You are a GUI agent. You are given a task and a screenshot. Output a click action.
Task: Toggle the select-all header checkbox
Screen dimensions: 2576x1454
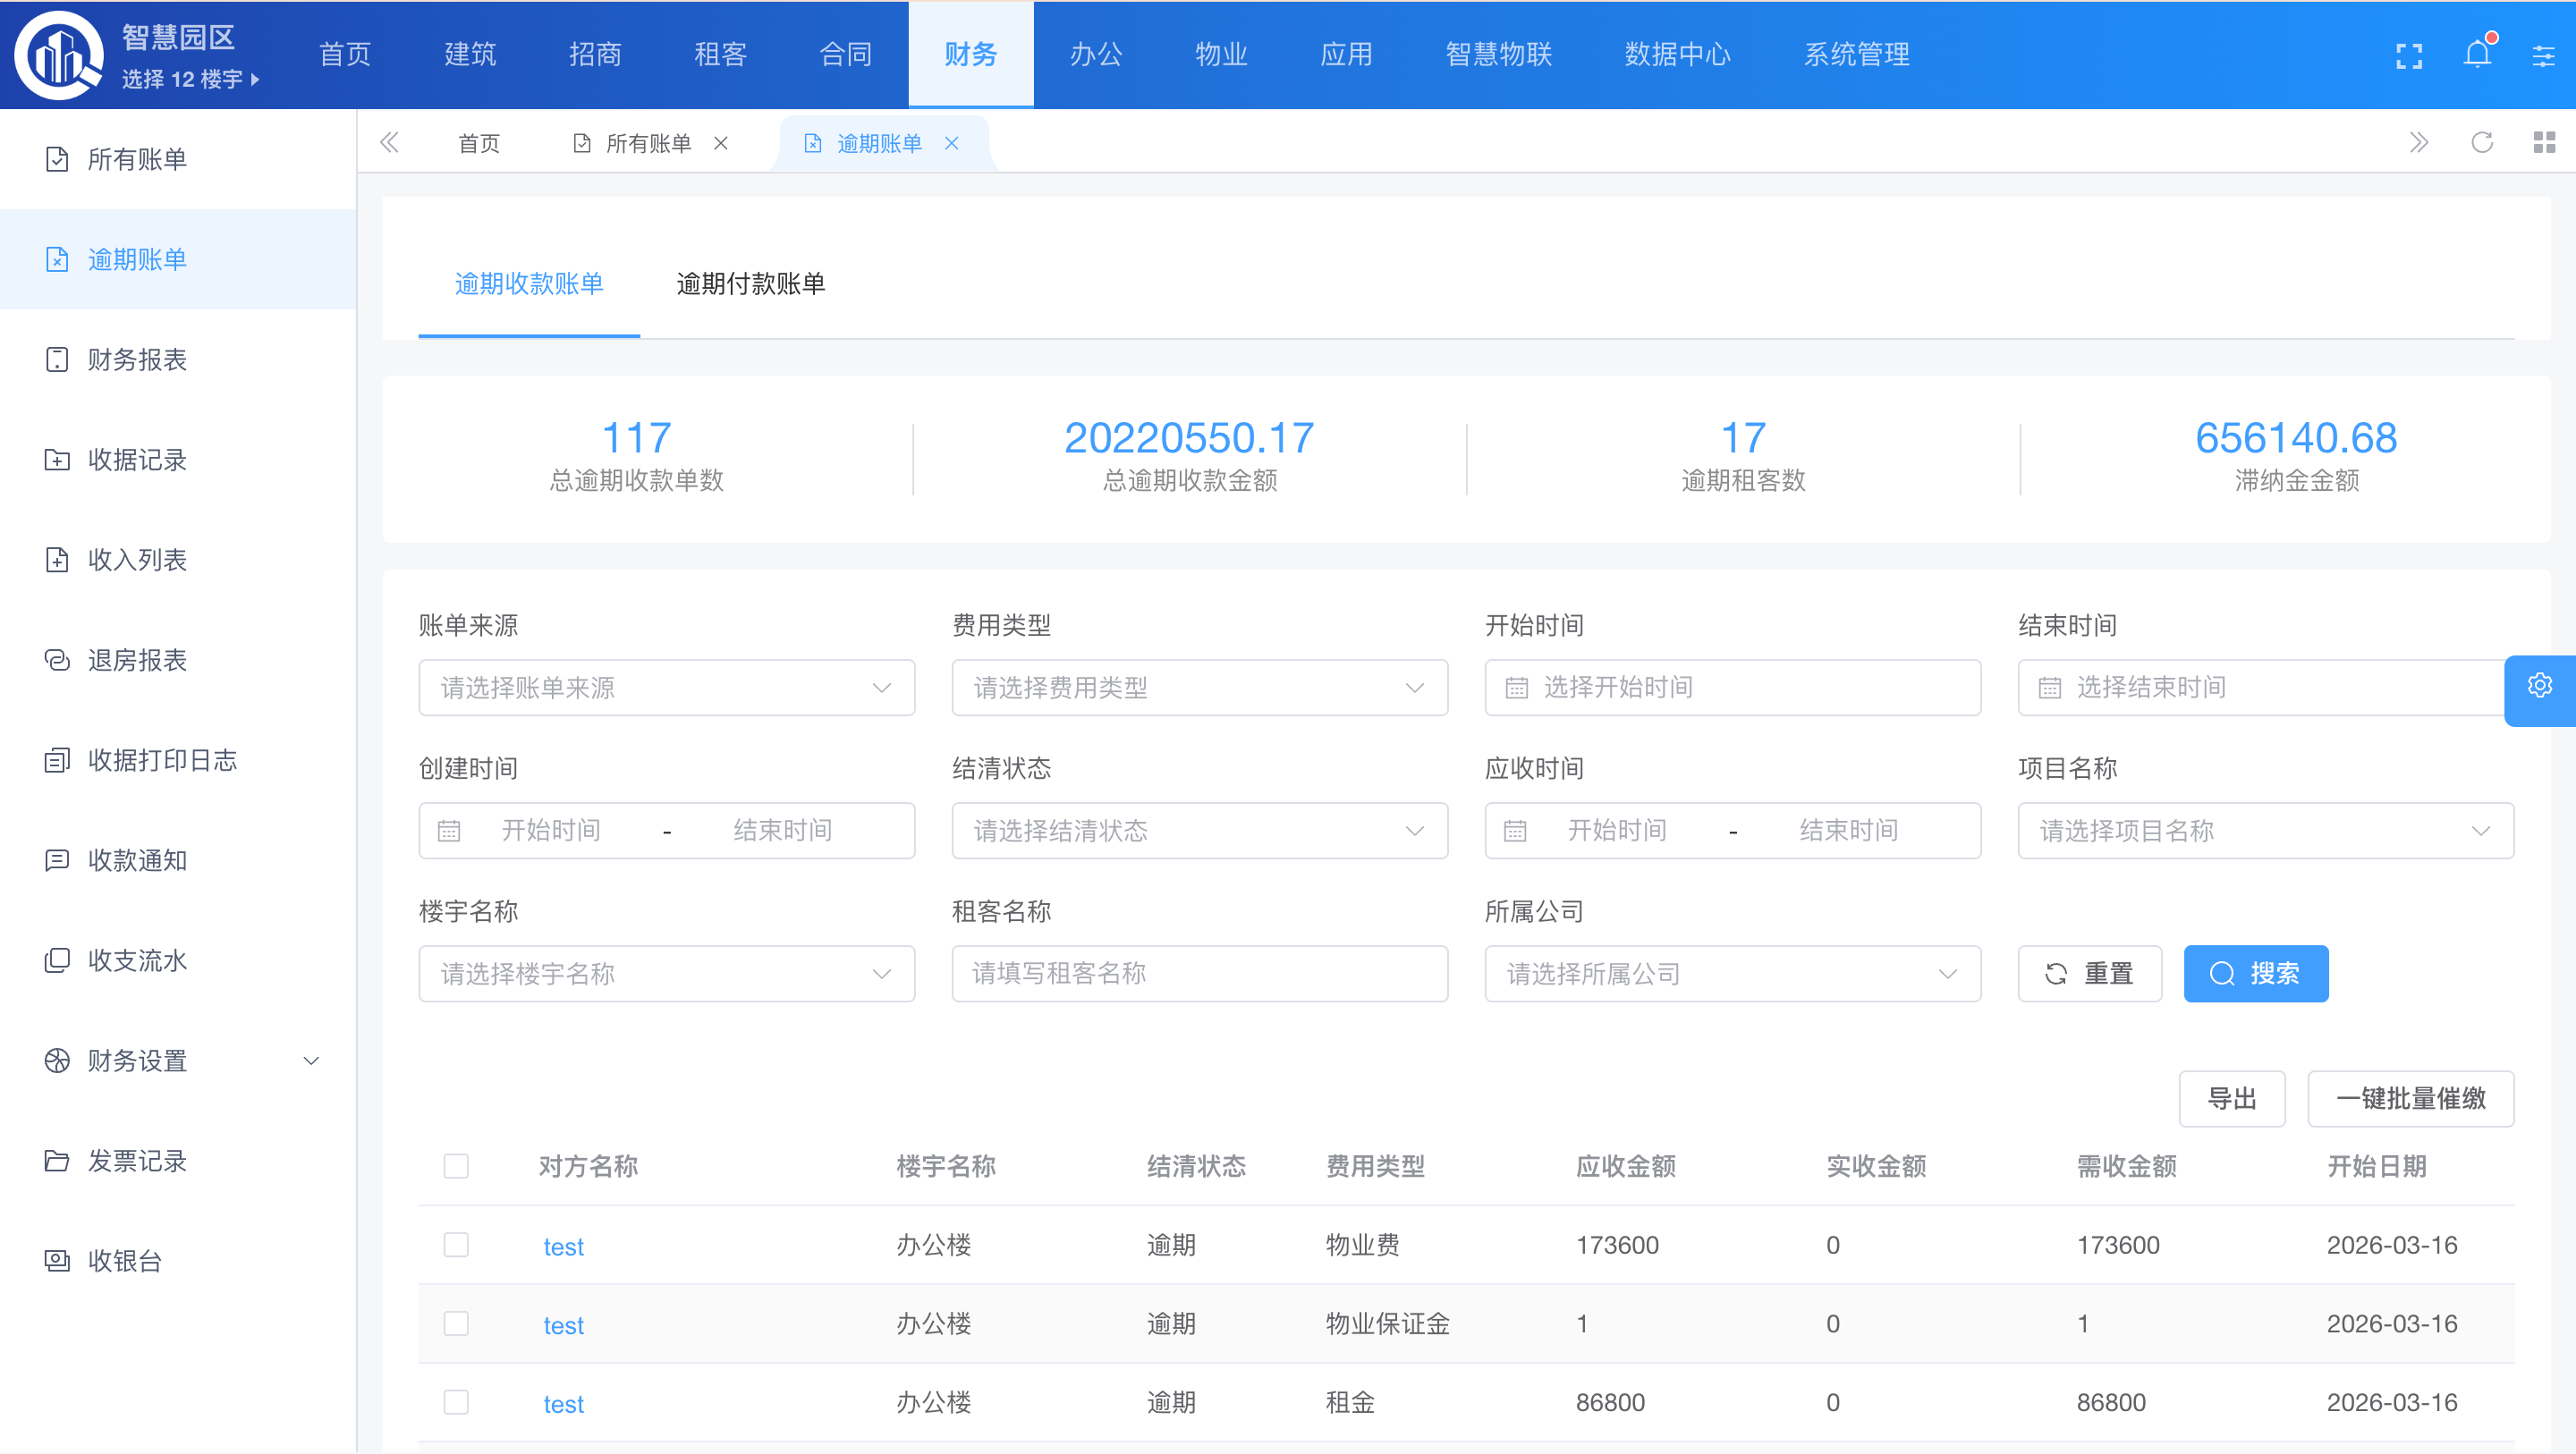click(456, 1166)
